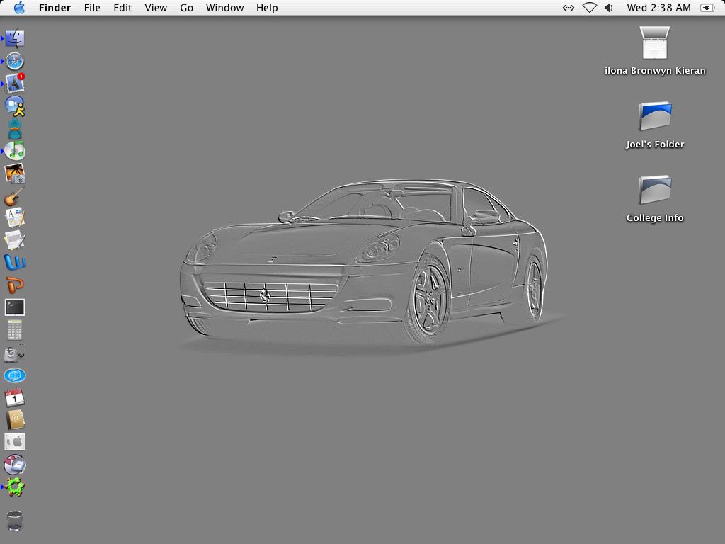Open AirPort Wi-Fi status menu
The width and height of the screenshot is (725, 544).
pos(590,8)
